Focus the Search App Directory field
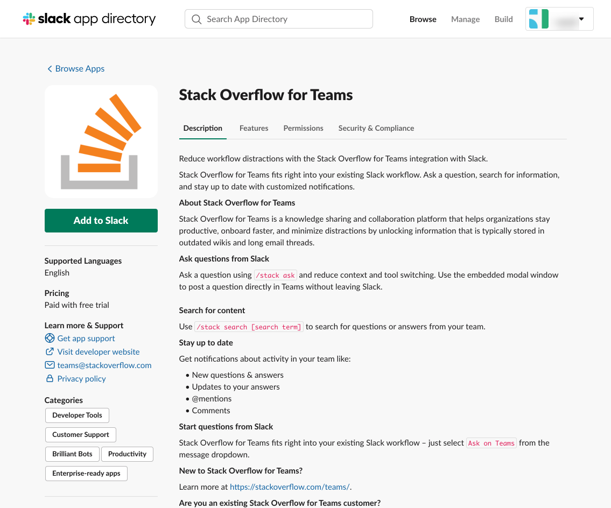The image size is (611, 508). (x=285, y=19)
